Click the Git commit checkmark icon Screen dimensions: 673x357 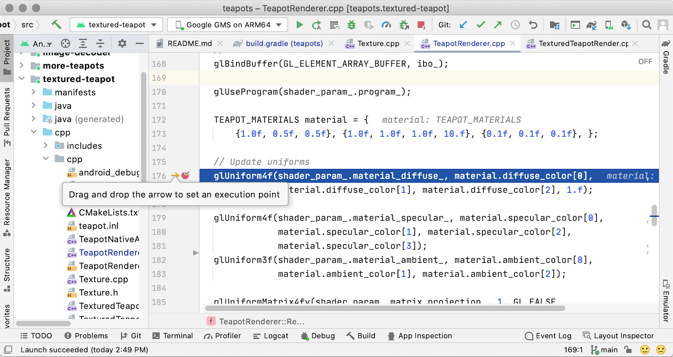pyautogui.click(x=481, y=25)
